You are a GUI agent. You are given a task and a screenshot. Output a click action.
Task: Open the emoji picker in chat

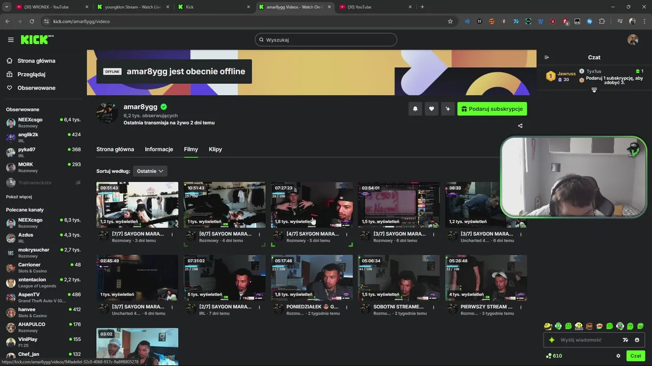[637, 340]
